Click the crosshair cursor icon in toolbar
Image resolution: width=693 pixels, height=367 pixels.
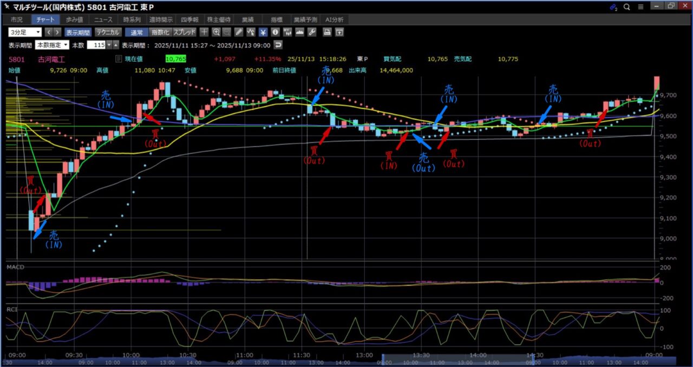(204, 32)
